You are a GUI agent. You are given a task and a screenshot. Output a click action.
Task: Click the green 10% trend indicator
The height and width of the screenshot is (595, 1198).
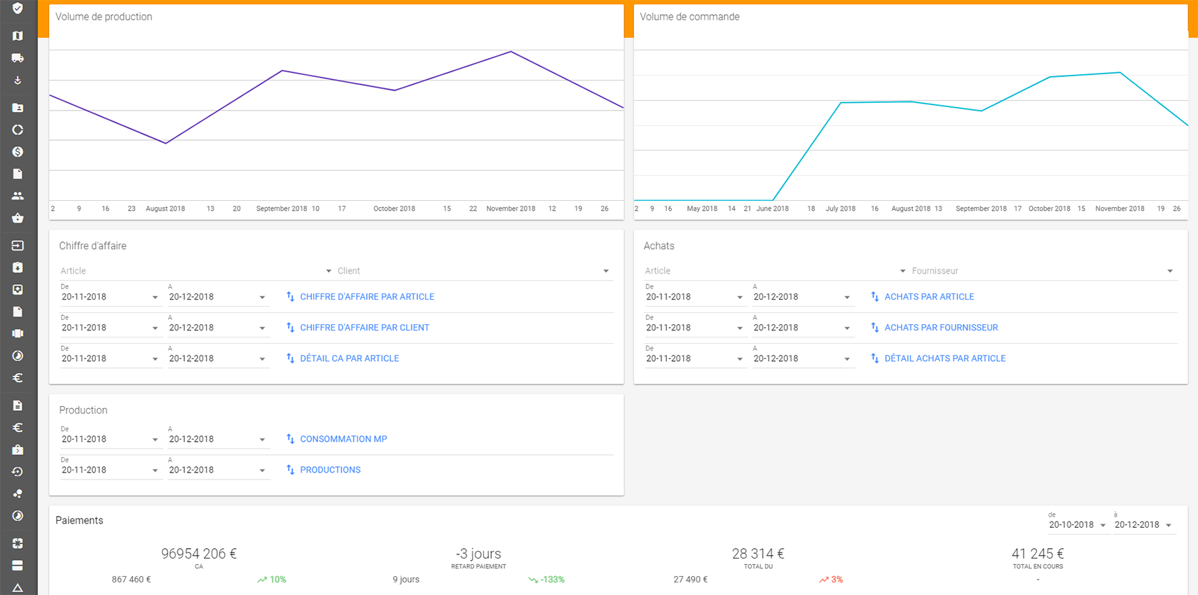(x=272, y=580)
